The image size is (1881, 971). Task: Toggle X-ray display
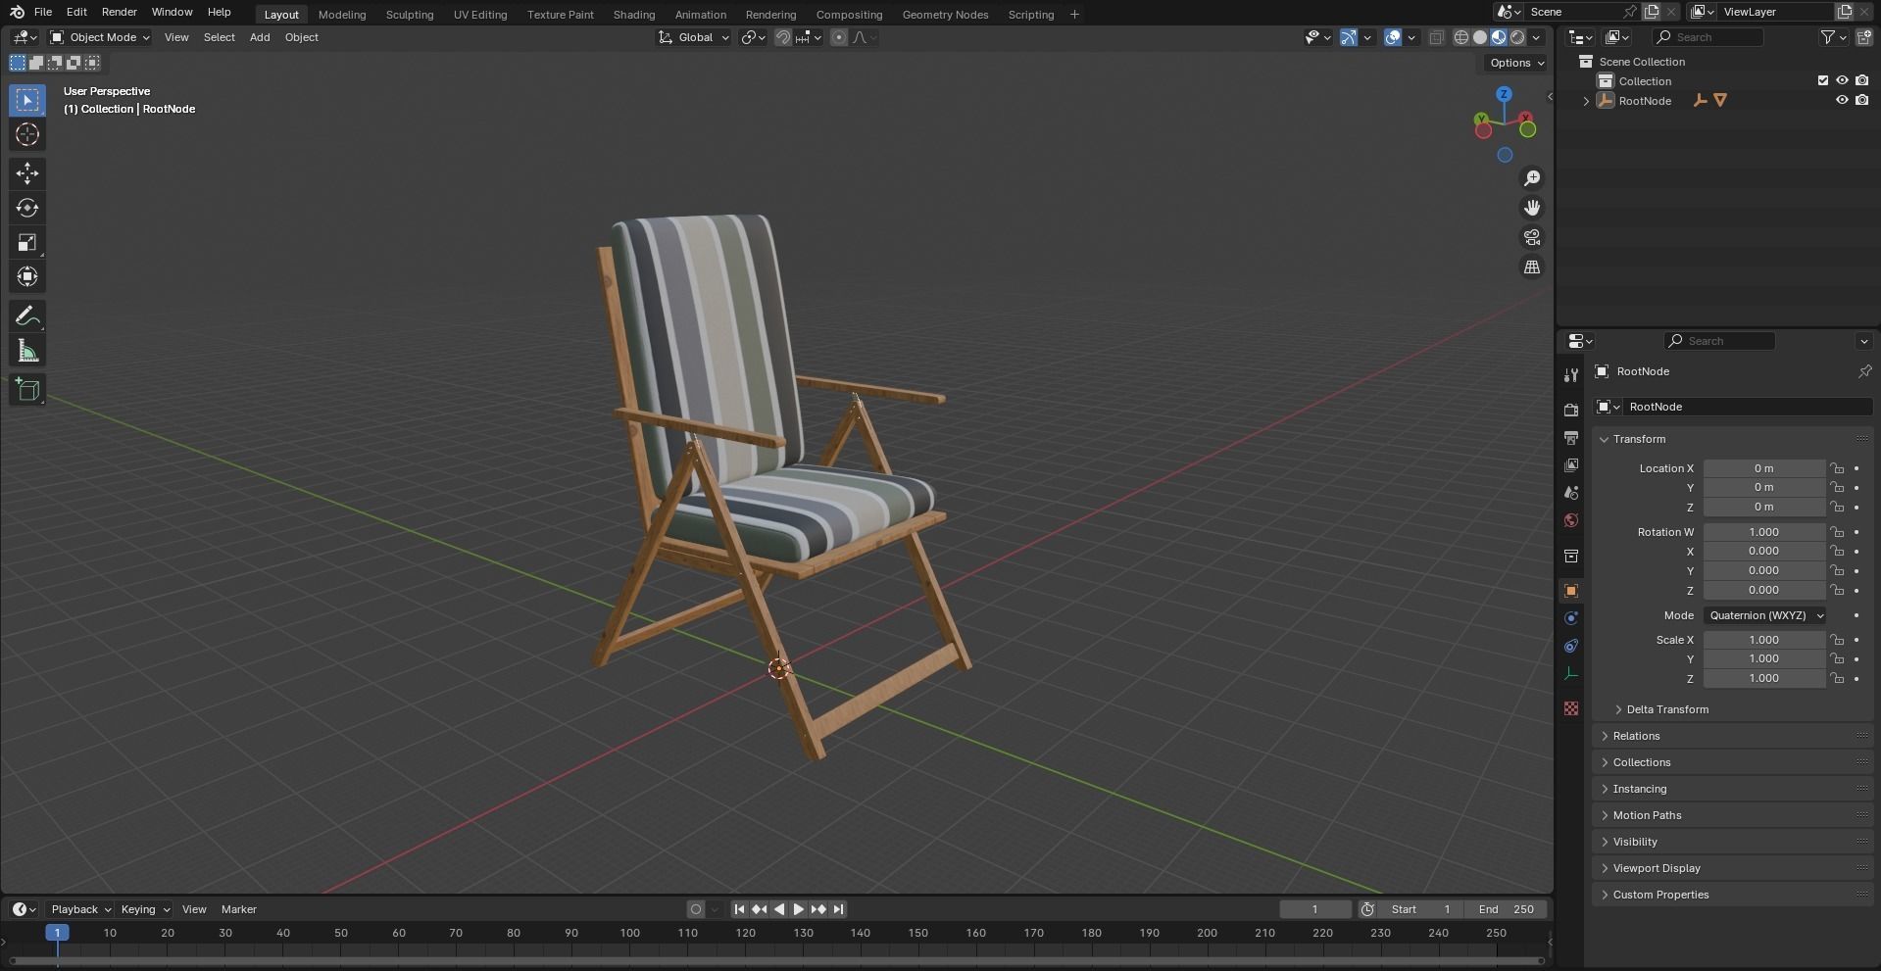(x=1437, y=37)
